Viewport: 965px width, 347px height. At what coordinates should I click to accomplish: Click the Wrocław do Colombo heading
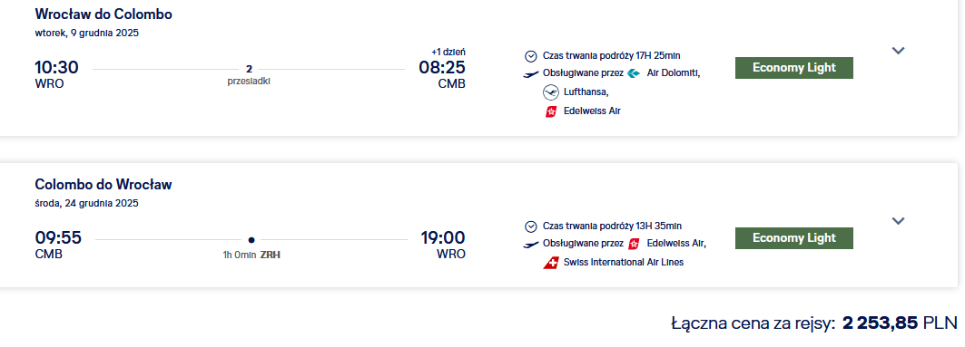coord(103,14)
